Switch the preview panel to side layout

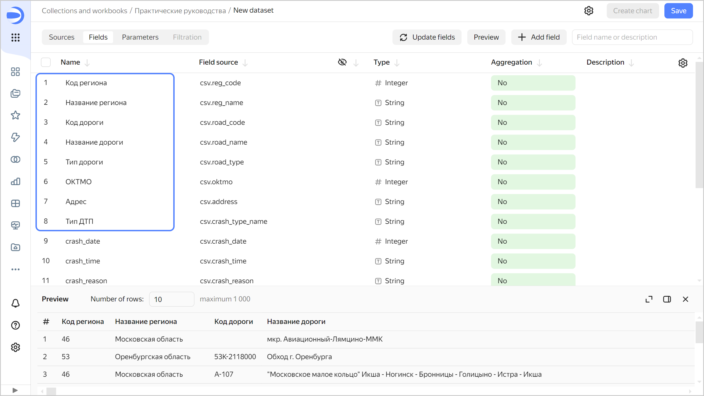point(667,299)
